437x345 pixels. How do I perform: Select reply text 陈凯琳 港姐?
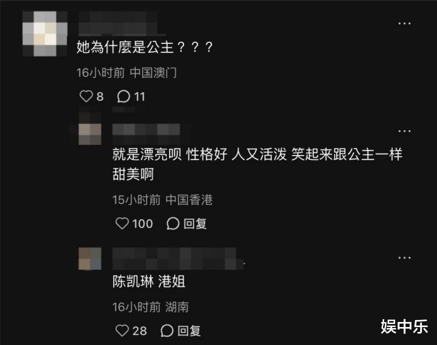coord(149,282)
